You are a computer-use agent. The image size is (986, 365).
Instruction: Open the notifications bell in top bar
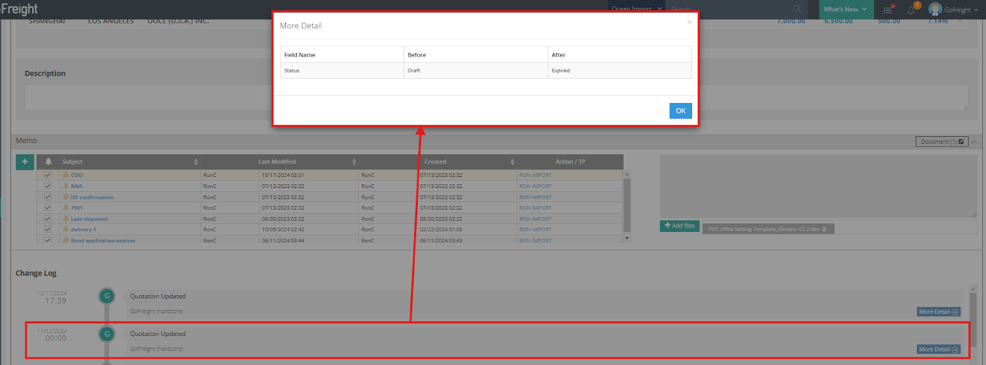pyautogui.click(x=911, y=10)
